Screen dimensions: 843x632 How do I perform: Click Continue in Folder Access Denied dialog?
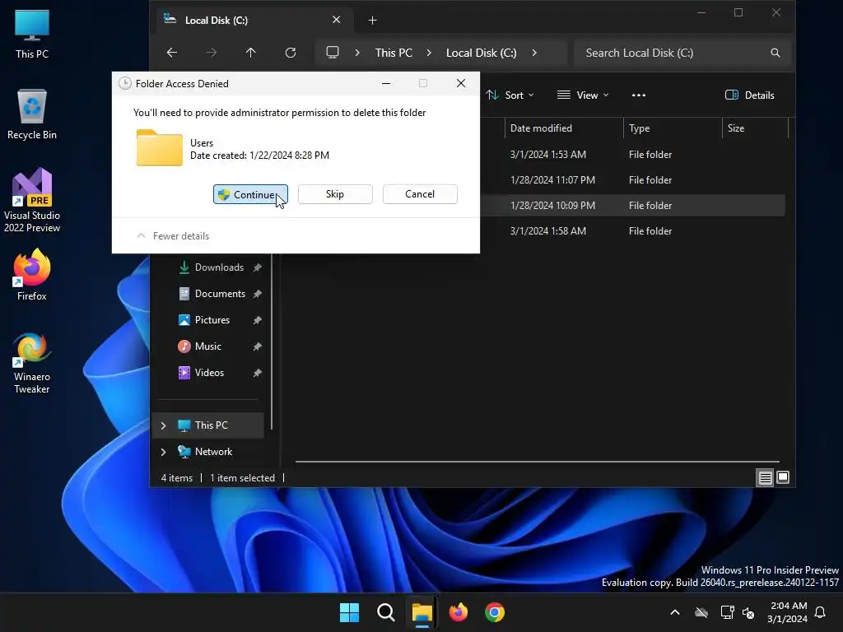tap(250, 194)
